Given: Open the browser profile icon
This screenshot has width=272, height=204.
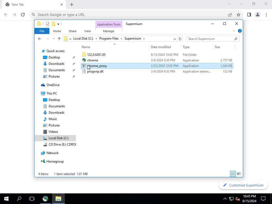Looking at the screenshot, I should (258, 15).
